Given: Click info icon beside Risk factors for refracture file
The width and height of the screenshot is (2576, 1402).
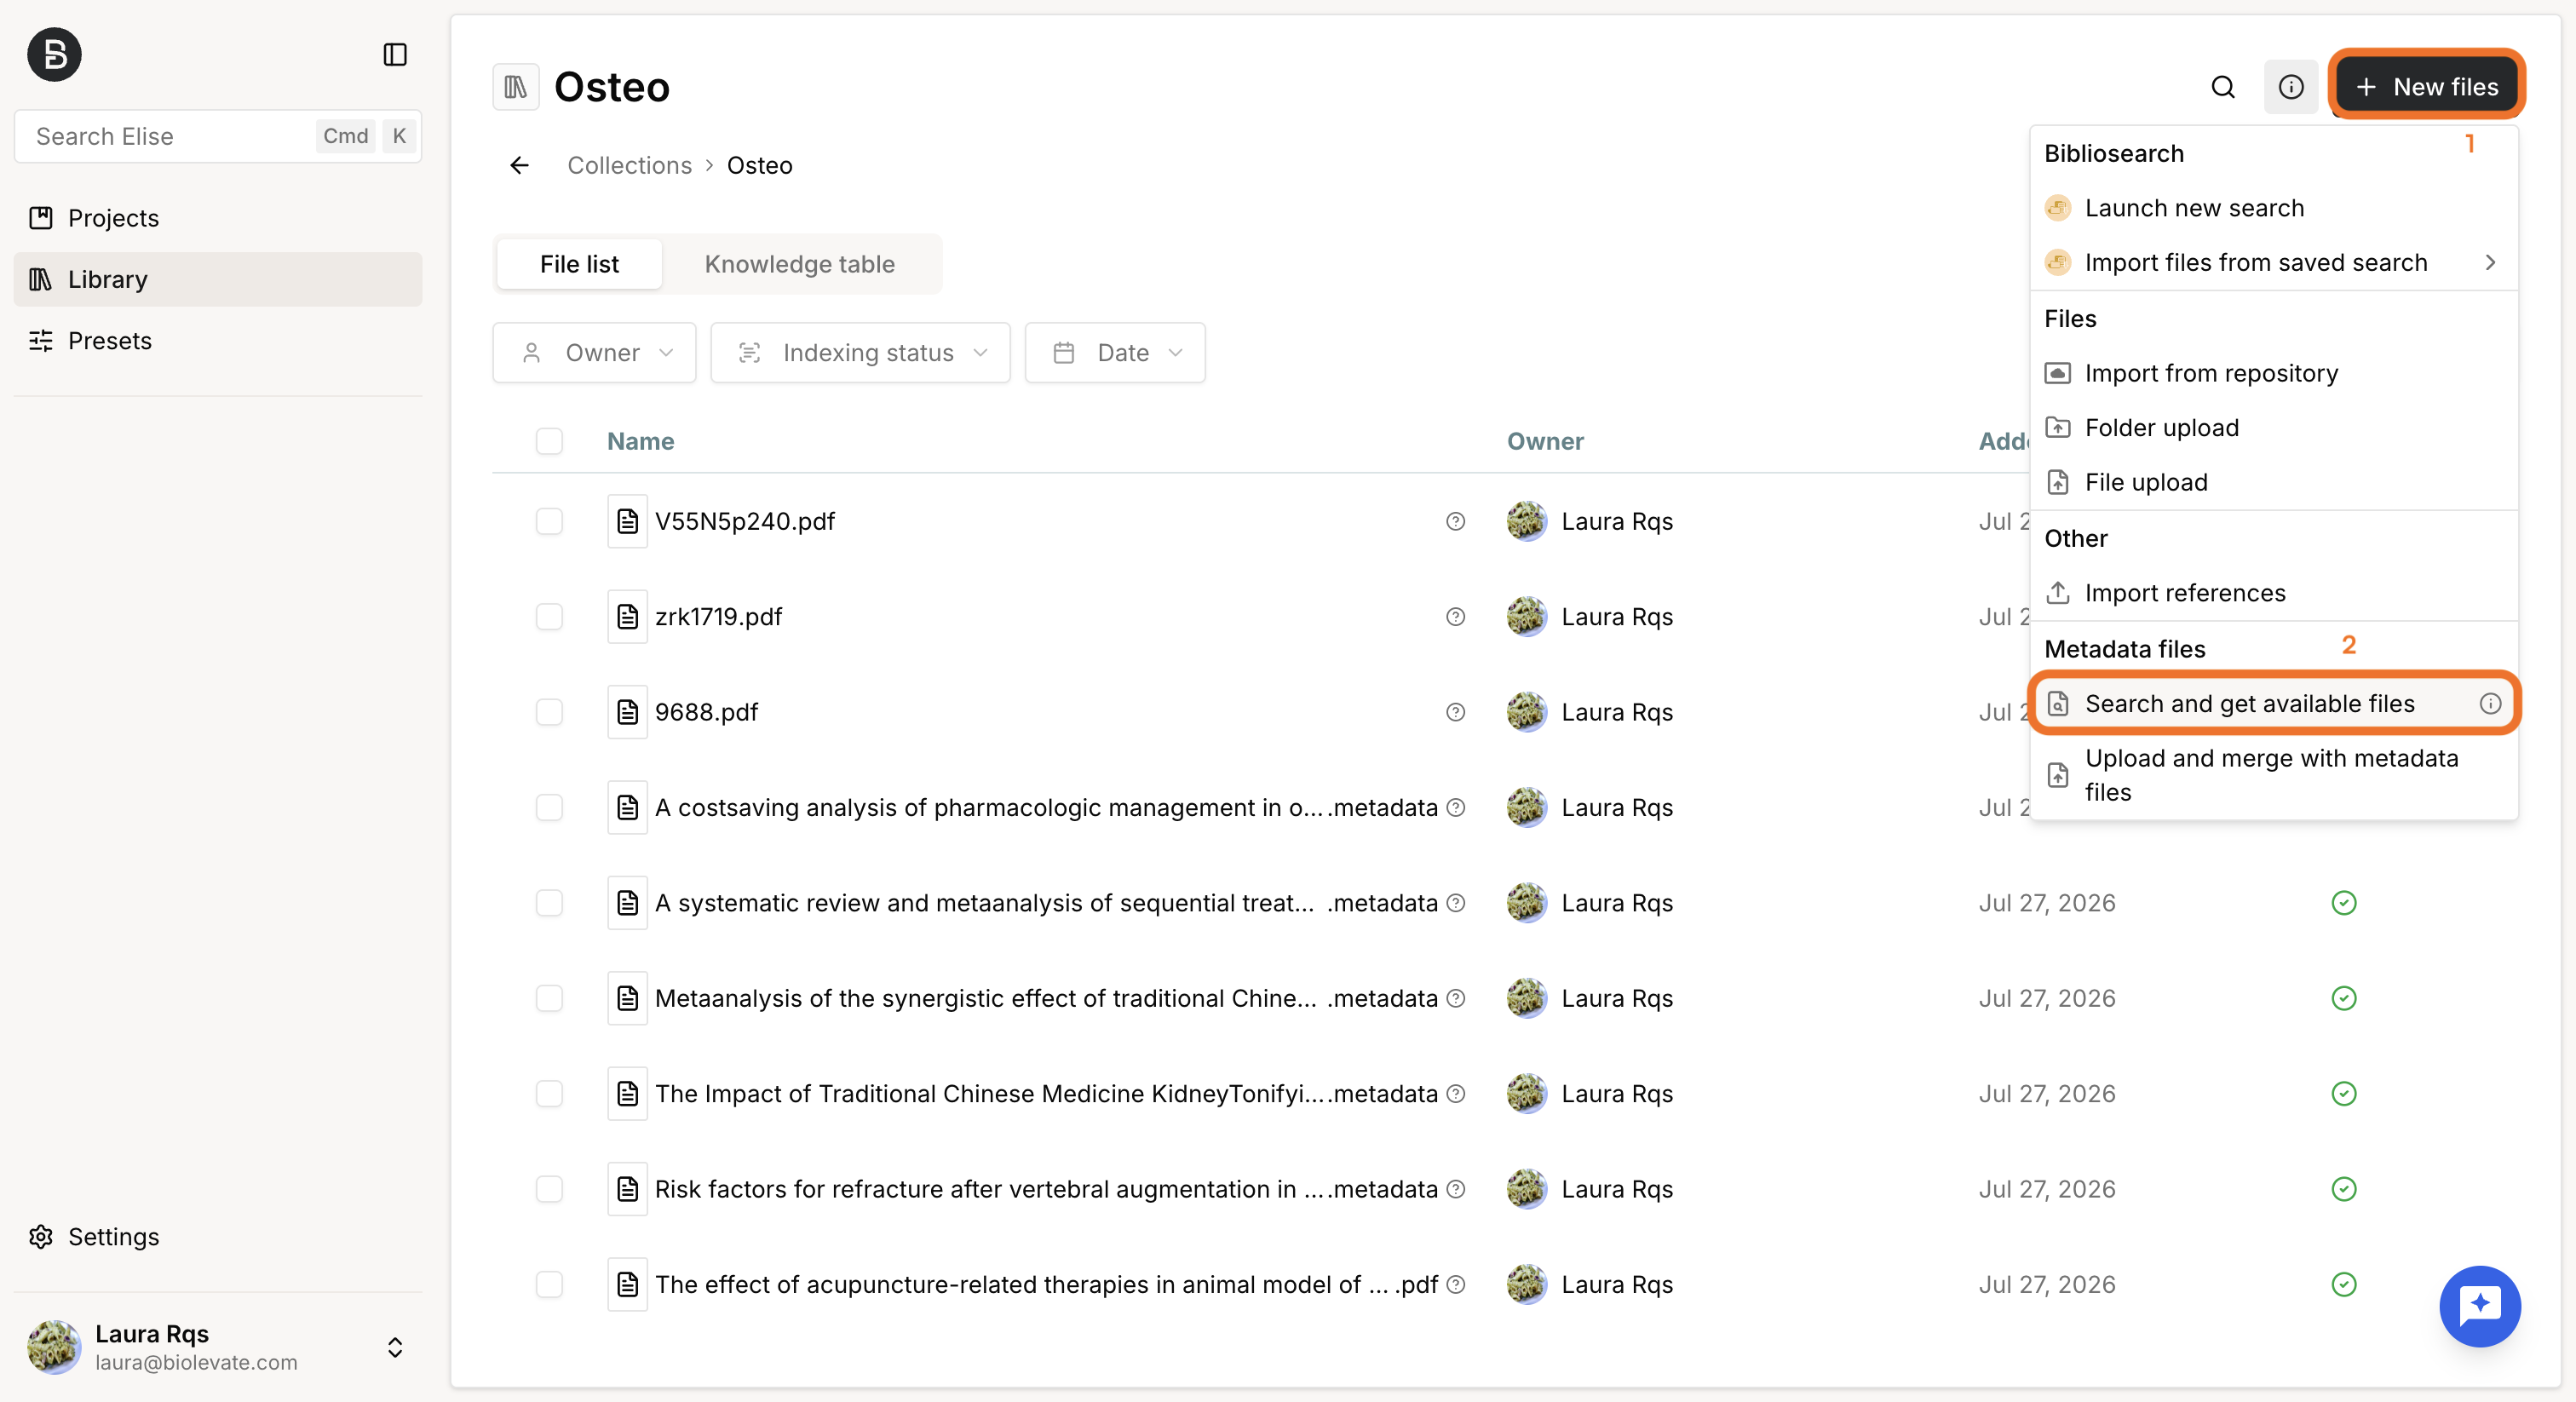Looking at the screenshot, I should coord(1456,1189).
